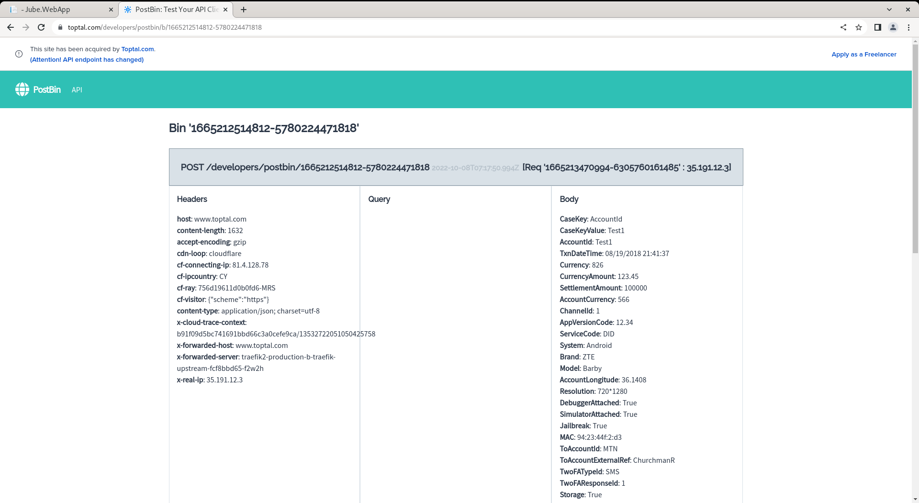Select TwoFATypeId SMS field
This screenshot has height=503, width=919.
[589, 471]
